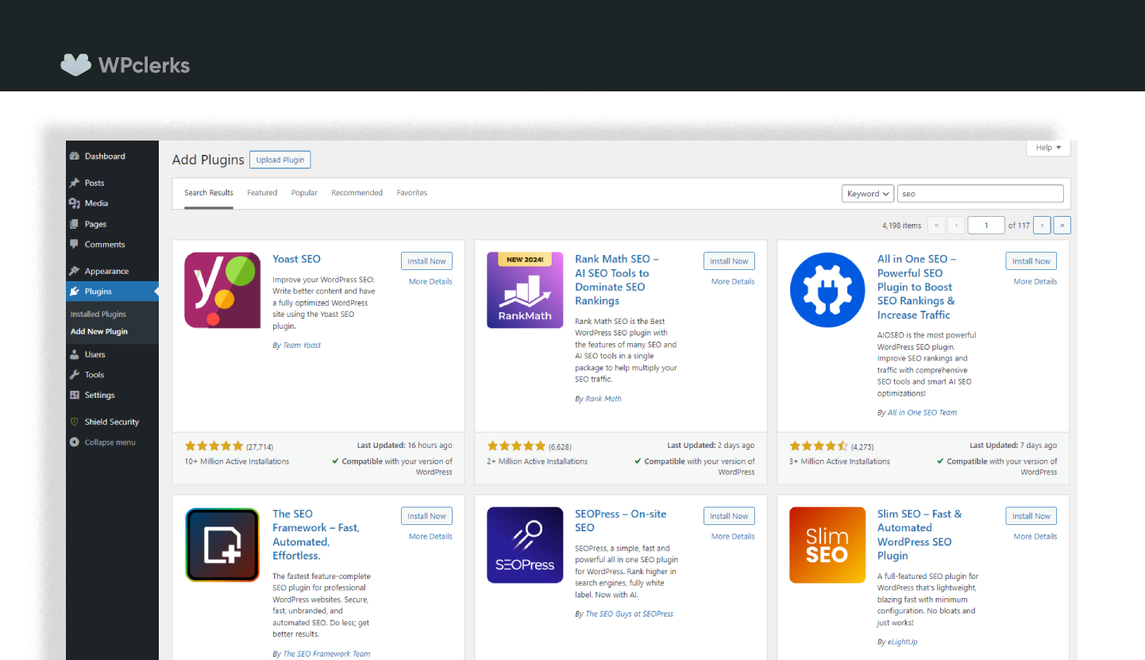Open the Keyword search type dropdown
Image resolution: width=1145 pixels, height=660 pixels.
pyautogui.click(x=868, y=194)
